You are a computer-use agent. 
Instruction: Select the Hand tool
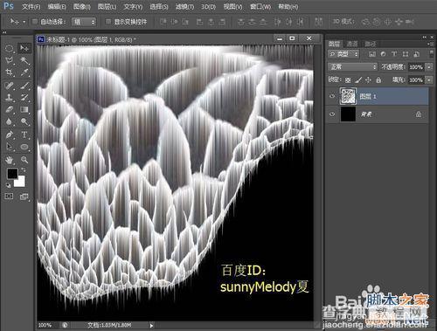click(x=9, y=160)
